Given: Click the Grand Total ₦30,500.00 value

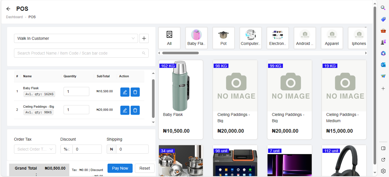Looking at the screenshot, I should coord(55,168).
